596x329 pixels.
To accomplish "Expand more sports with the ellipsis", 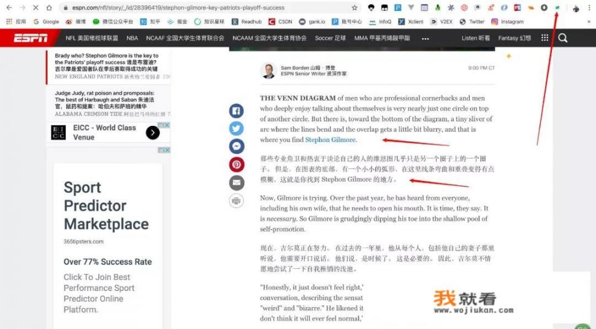I will (x=426, y=39).
